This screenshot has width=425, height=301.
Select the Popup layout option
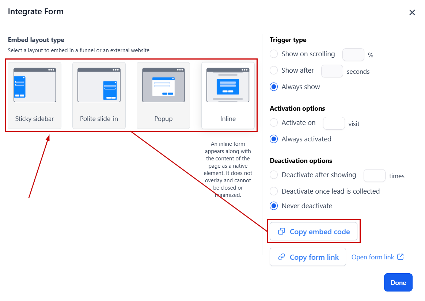[x=163, y=85]
